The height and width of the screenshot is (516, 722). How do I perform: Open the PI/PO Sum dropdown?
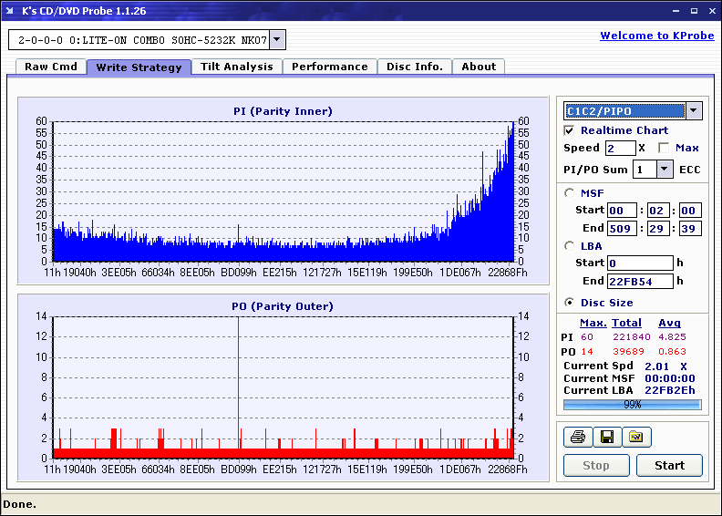click(x=664, y=170)
